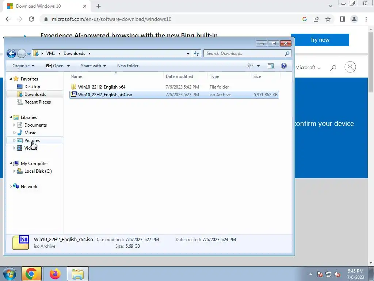This screenshot has height=281, width=374.
Task: Change view using the view icon
Action: tap(250, 66)
